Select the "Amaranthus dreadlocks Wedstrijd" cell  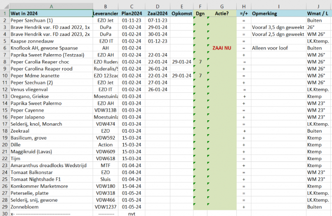click(51, 165)
